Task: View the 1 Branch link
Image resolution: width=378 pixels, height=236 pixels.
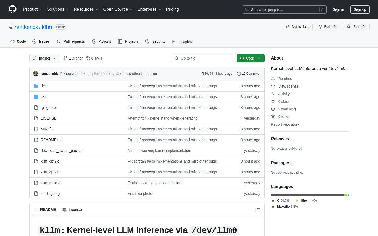Action: pos(73,58)
